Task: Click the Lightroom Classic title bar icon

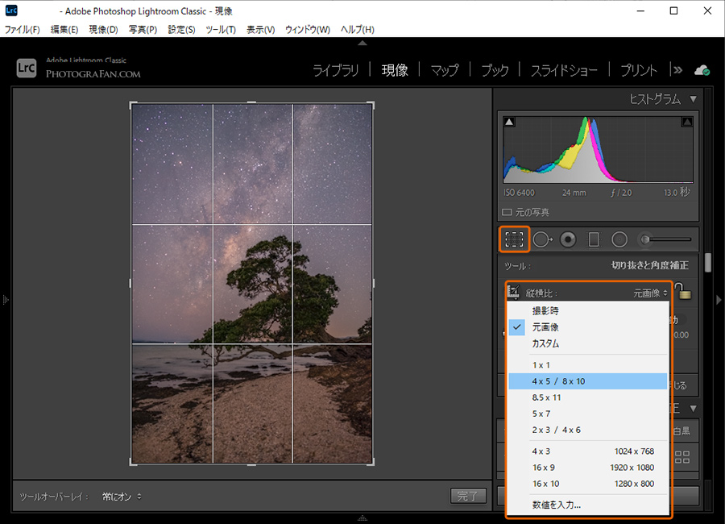Action: tap(11, 10)
